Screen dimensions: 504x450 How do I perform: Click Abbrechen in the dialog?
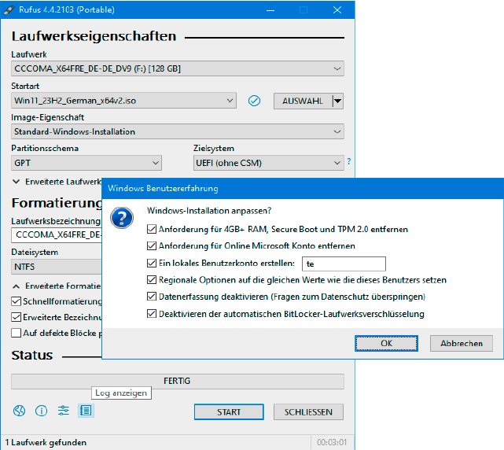tap(462, 344)
